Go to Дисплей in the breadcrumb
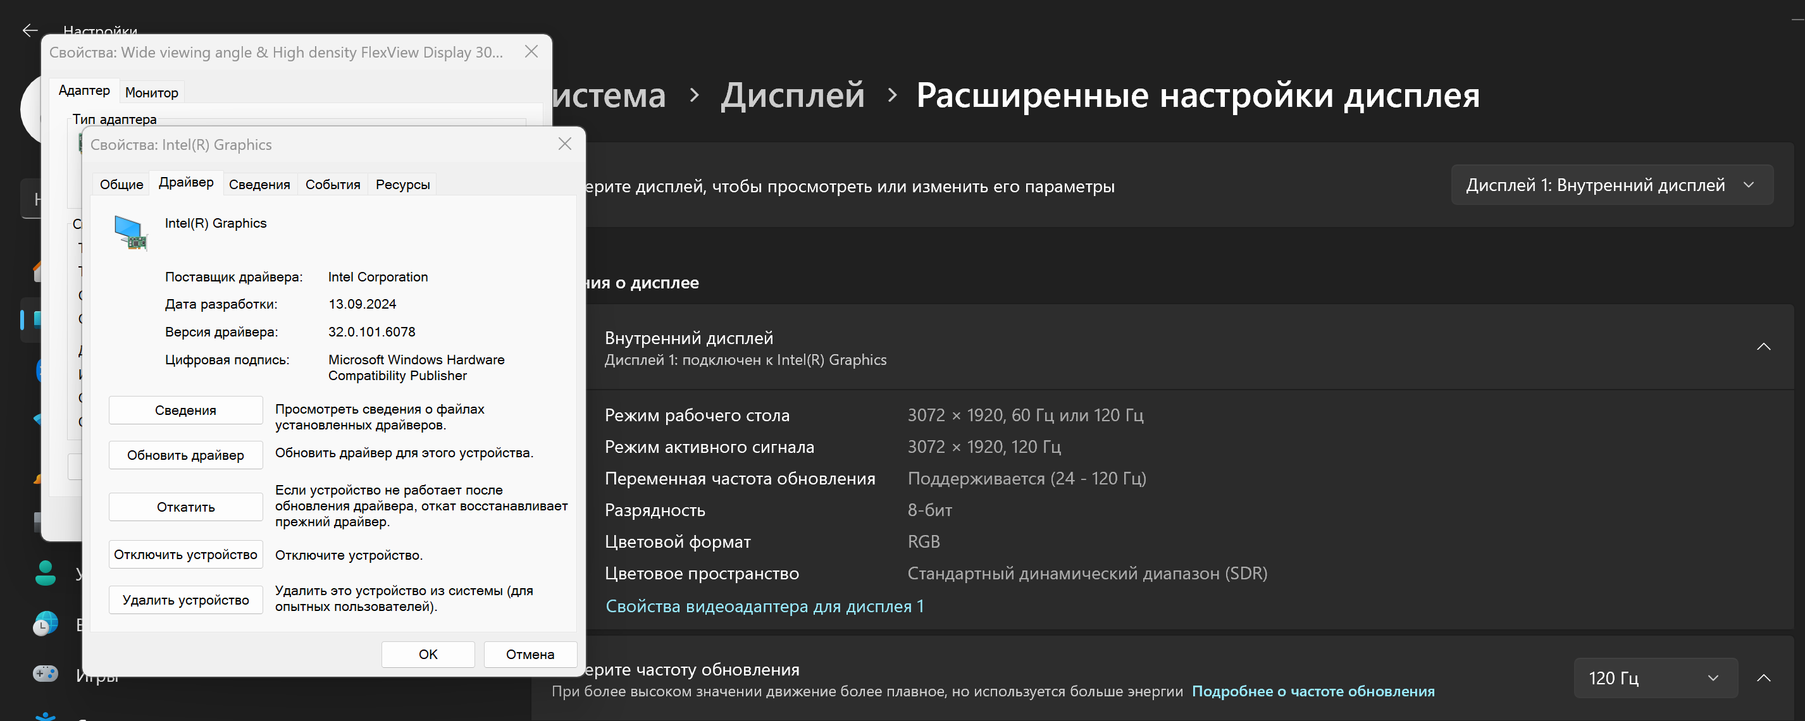This screenshot has height=721, width=1805. coord(793,96)
